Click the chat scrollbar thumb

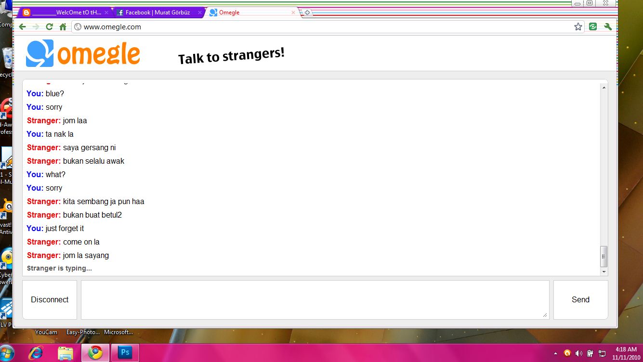pos(604,257)
